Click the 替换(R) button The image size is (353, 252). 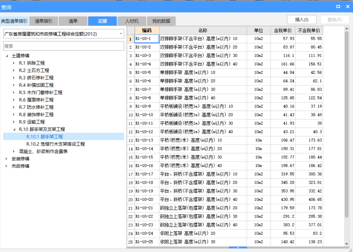pyautogui.click(x=334, y=19)
